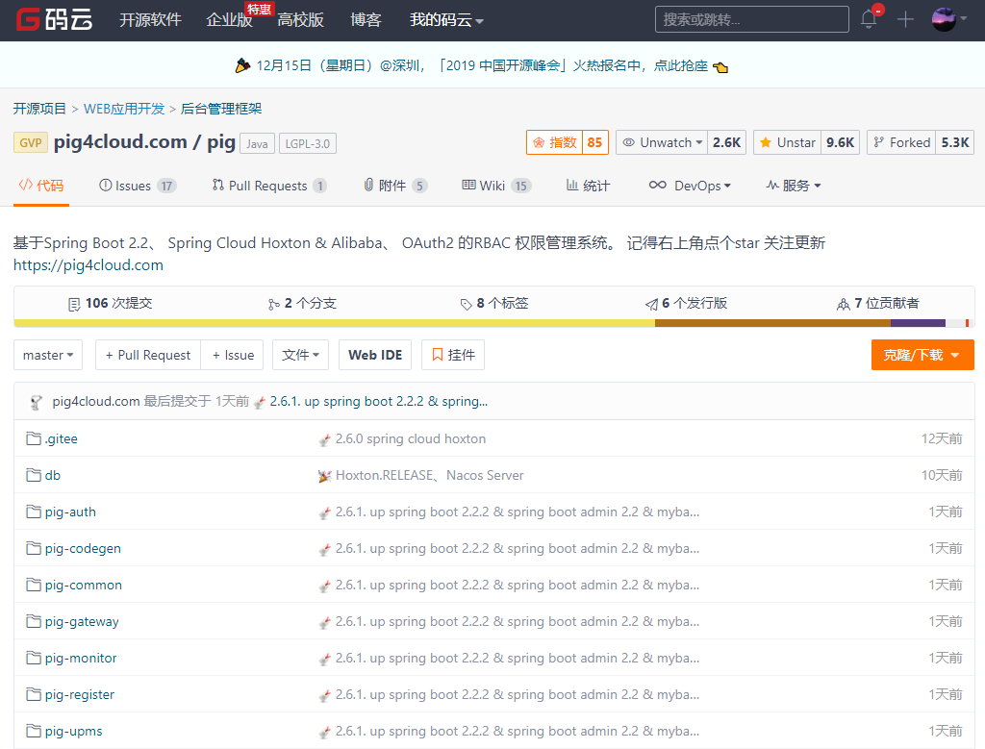Expand 我的码云 menu

click(446, 20)
